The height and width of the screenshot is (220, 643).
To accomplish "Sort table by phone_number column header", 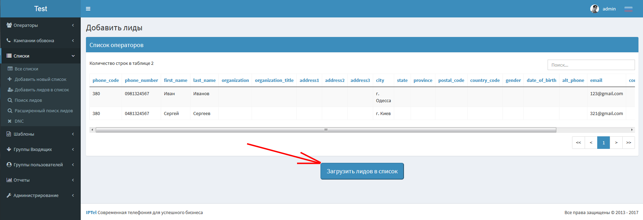I will click(x=141, y=80).
